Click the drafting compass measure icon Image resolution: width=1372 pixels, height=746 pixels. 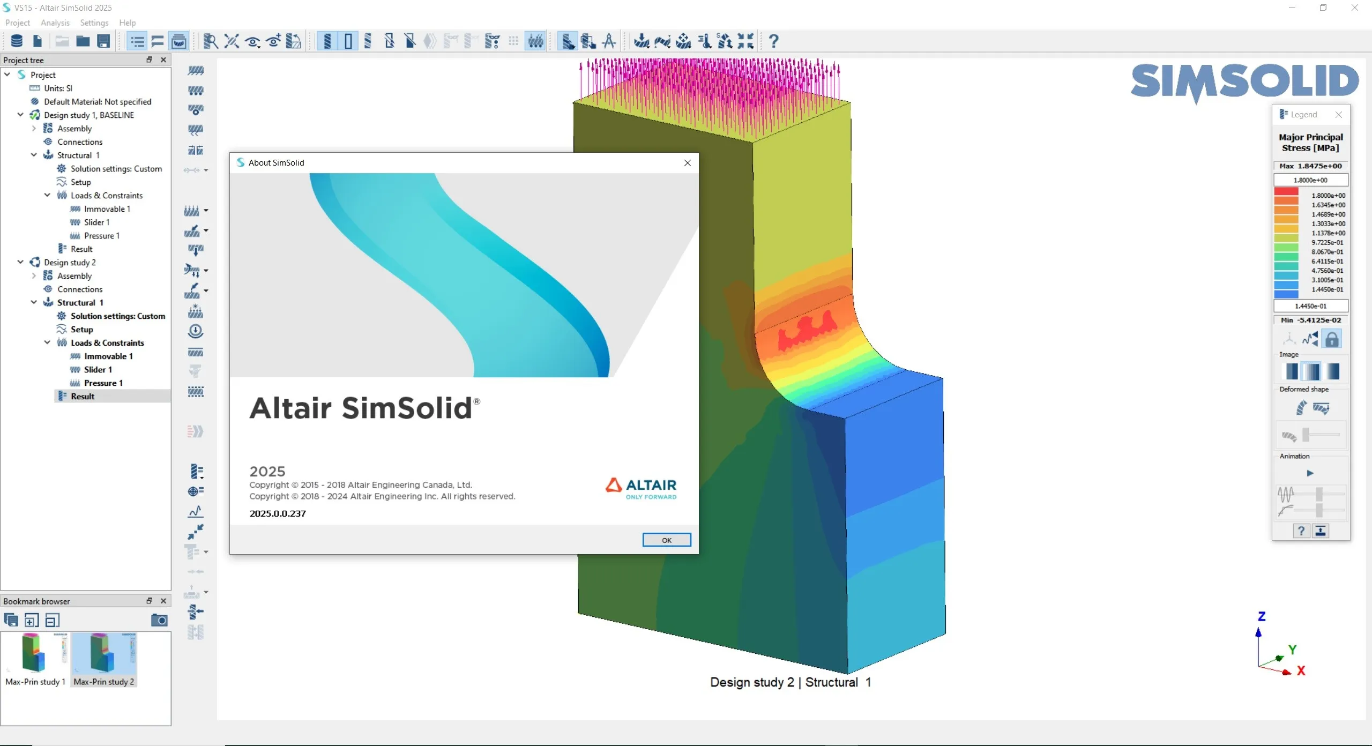point(609,41)
